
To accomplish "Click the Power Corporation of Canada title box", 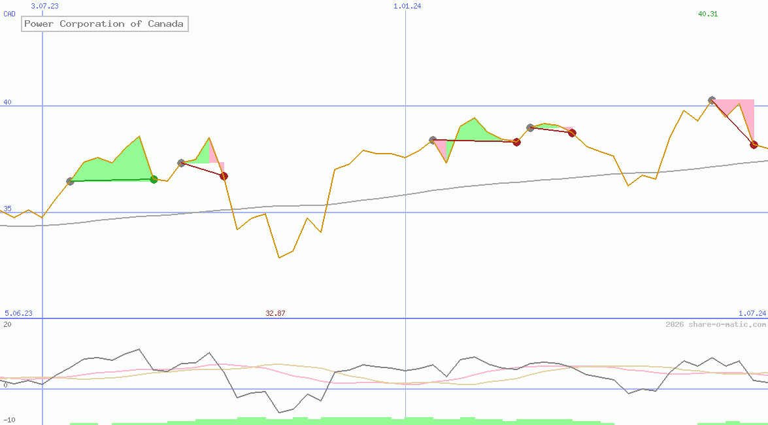I will point(105,24).
